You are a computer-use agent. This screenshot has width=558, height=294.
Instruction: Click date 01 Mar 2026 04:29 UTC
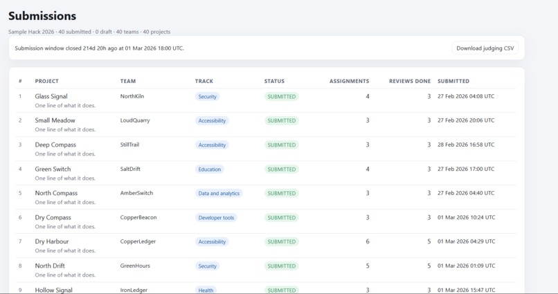466,241
